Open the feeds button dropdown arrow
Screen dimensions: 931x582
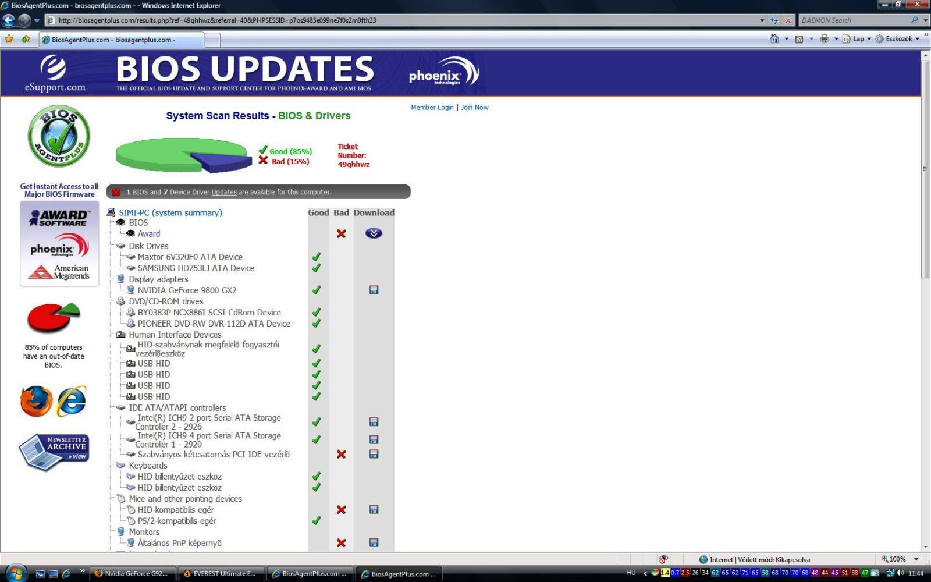(811, 39)
